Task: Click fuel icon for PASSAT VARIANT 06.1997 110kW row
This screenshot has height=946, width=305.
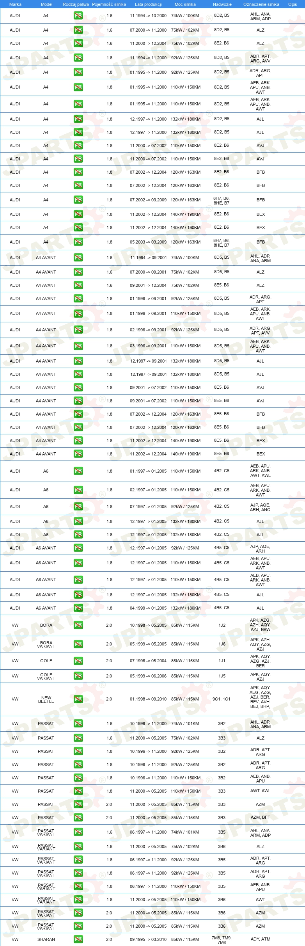Action: (78, 886)
